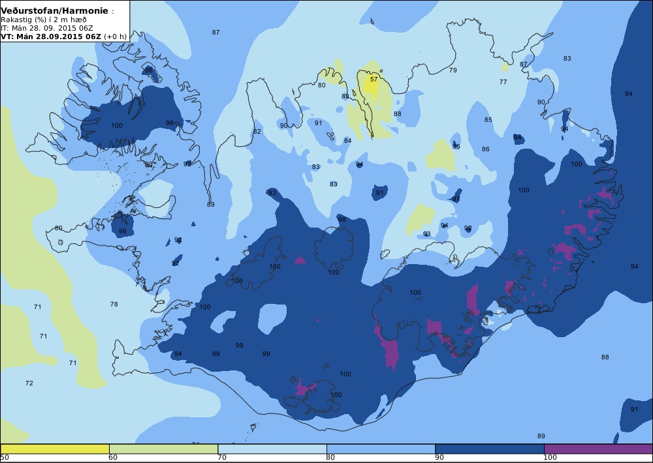The image size is (653, 463).
Task: Click the humidity value 86 on the map
Action: 486,149
